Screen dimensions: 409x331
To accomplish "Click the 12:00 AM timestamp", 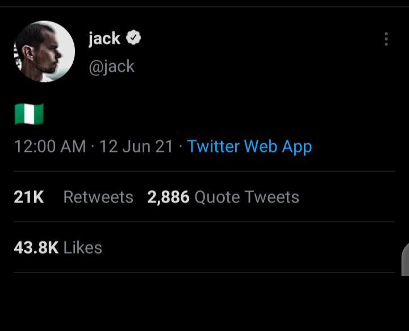I will [x=50, y=146].
